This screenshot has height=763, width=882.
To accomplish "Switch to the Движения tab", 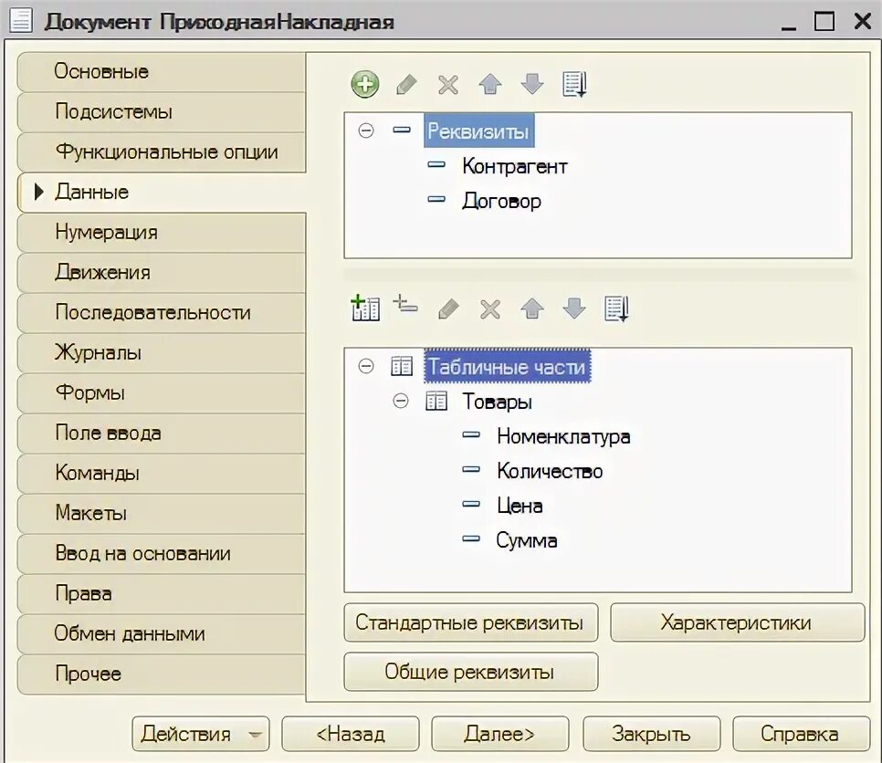I will click(x=162, y=273).
